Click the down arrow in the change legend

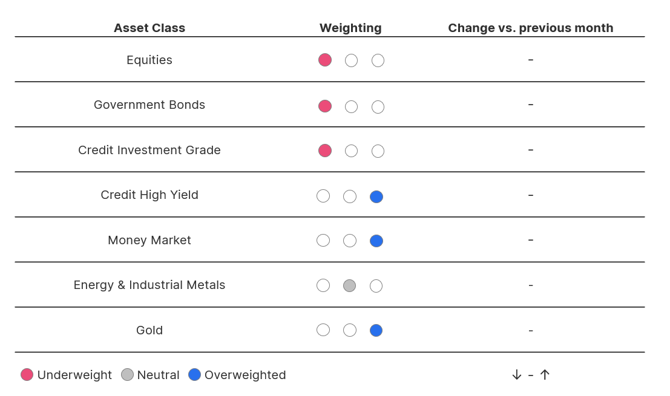click(516, 375)
